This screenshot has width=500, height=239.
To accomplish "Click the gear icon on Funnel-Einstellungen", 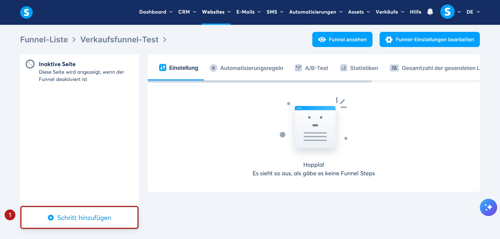I will 389,39.
